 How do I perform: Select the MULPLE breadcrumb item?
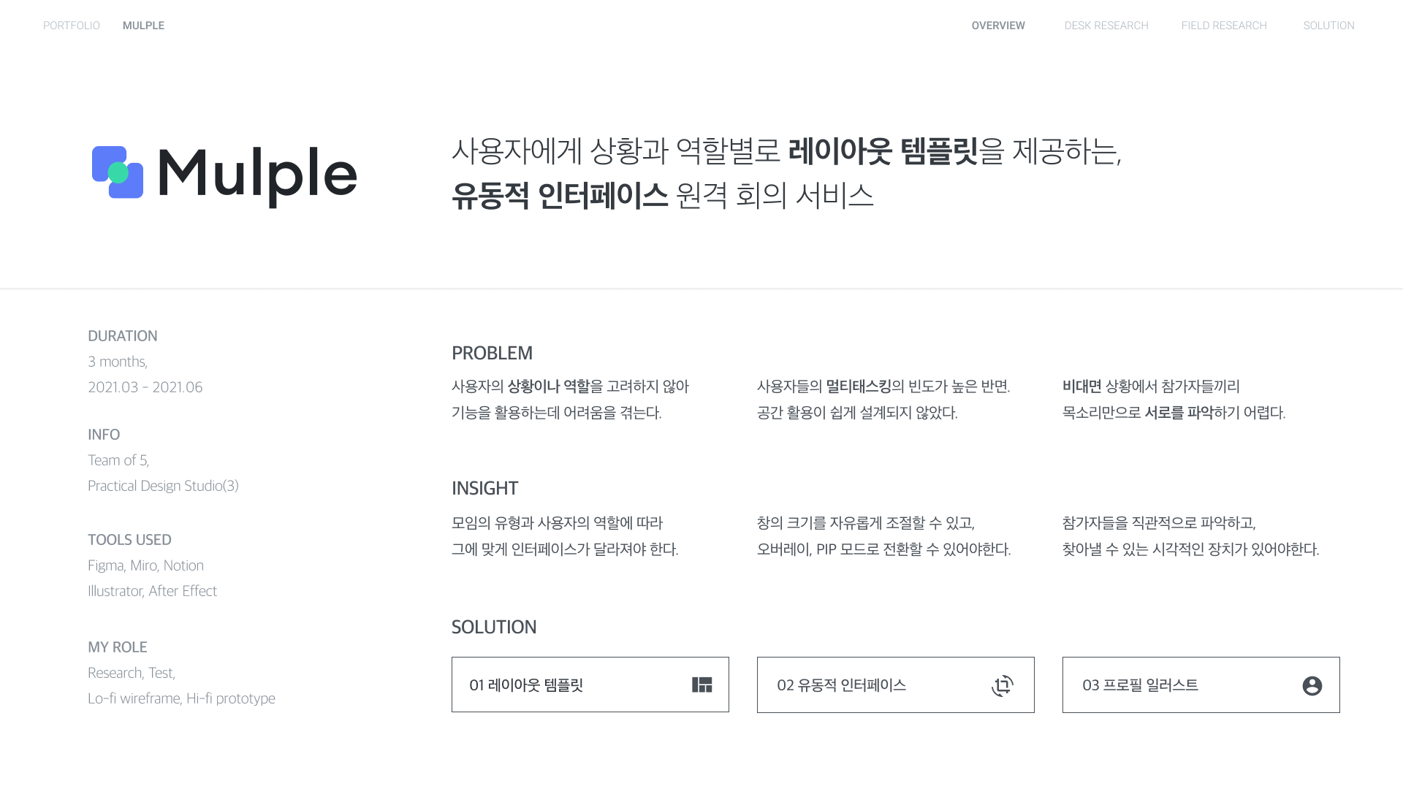point(143,26)
